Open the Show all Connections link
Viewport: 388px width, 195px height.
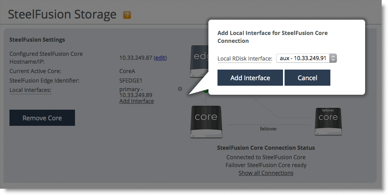click(x=266, y=173)
